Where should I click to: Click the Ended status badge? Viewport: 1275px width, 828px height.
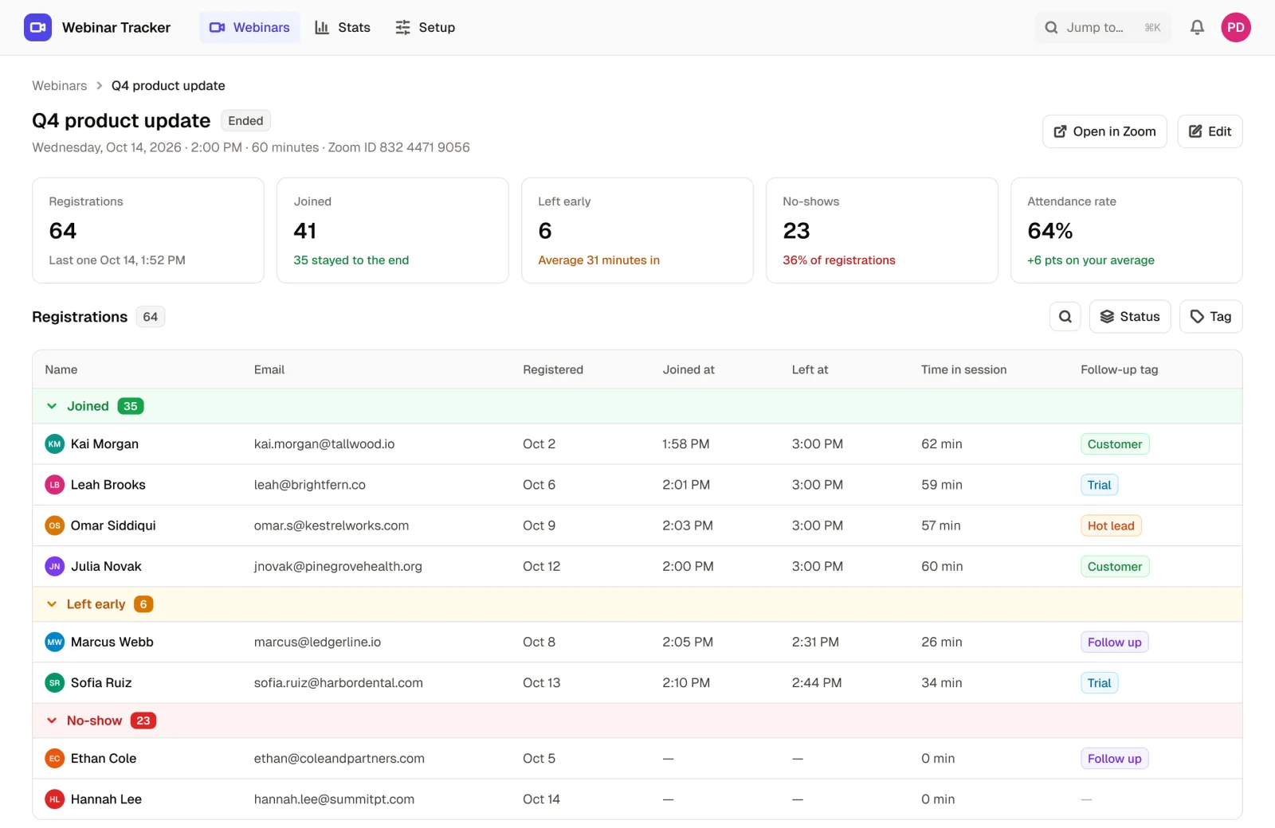coord(245,121)
